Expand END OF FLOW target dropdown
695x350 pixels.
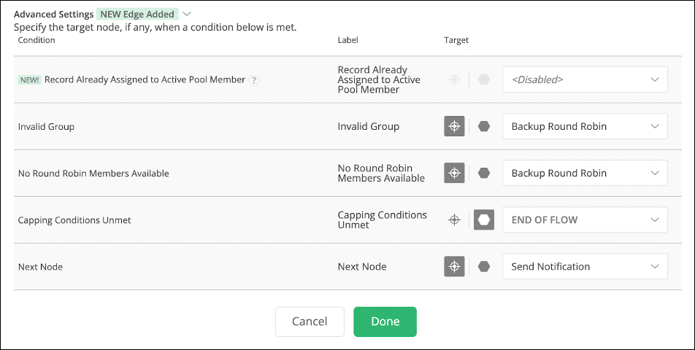tap(585, 219)
